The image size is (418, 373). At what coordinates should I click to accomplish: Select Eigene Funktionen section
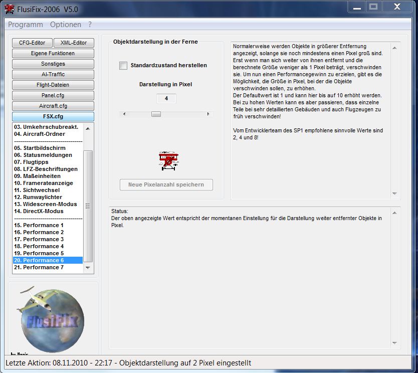pos(53,53)
